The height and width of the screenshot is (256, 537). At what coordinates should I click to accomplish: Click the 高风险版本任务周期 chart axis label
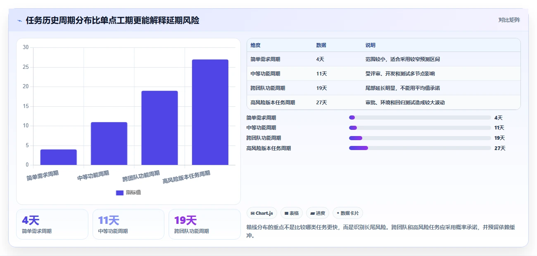tap(186, 177)
